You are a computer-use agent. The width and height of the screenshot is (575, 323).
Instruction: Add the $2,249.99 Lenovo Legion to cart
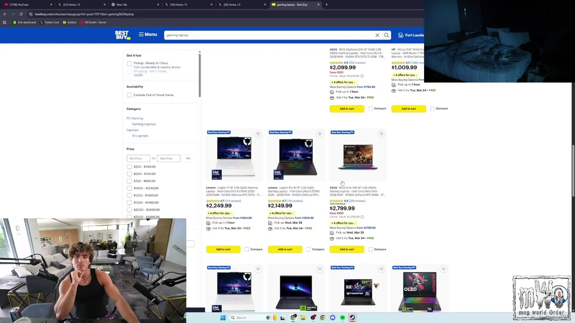click(x=223, y=249)
